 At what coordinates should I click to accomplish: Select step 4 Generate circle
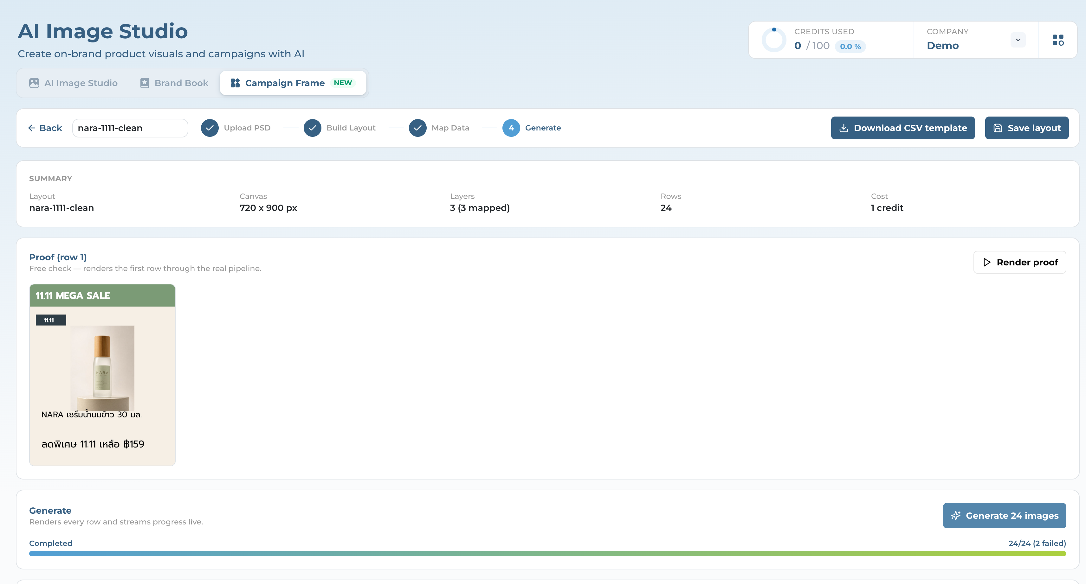pos(511,128)
